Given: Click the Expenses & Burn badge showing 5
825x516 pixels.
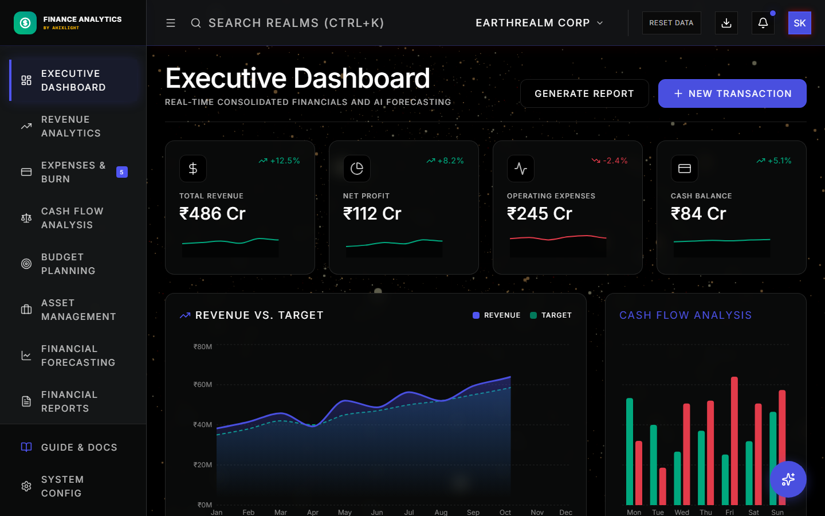Looking at the screenshot, I should point(122,172).
